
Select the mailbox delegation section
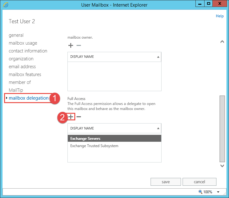29,98
